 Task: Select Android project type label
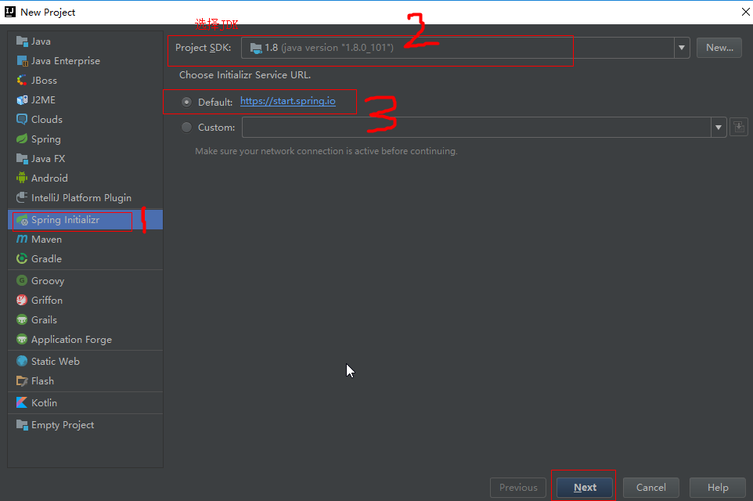pyautogui.click(x=49, y=178)
